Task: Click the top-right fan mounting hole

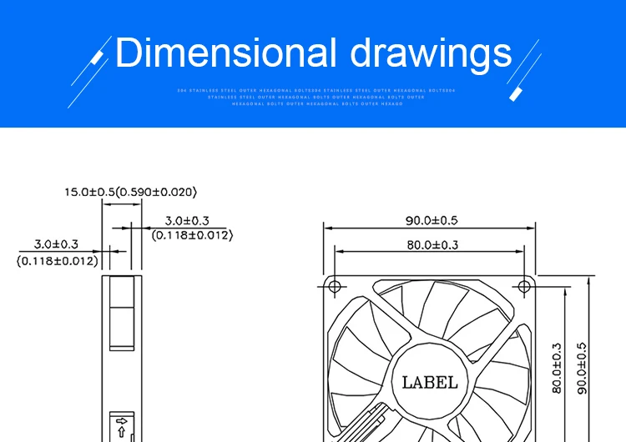Action: (x=523, y=287)
